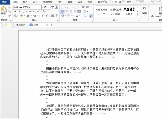Viewport: 163px width, 119px height.
Task: Toggle show paragraph marks
Action: 91,16
